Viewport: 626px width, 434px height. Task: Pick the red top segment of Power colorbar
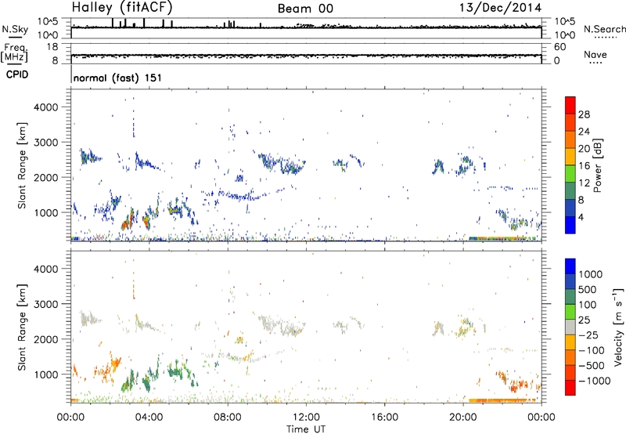(570, 105)
